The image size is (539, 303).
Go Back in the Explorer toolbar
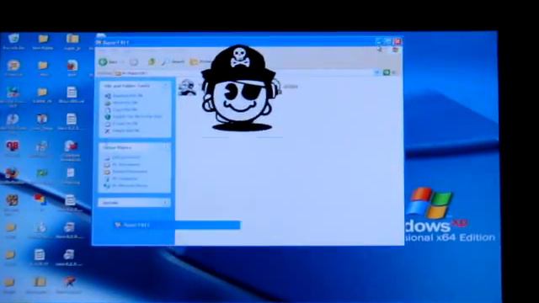[x=108, y=61]
